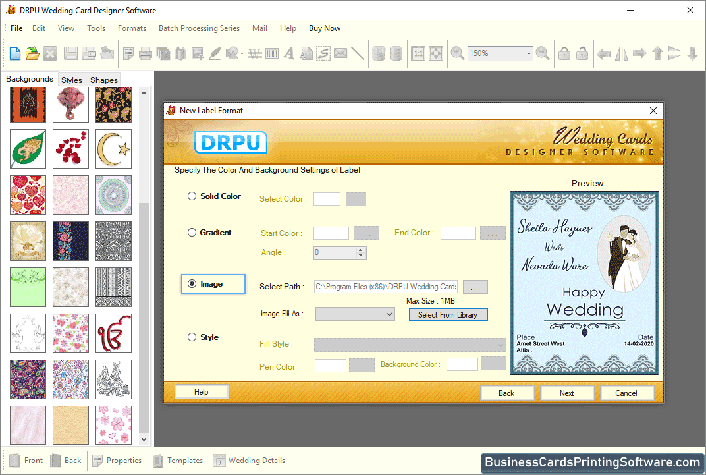
Task: Open the Buy Now menu
Action: [325, 28]
